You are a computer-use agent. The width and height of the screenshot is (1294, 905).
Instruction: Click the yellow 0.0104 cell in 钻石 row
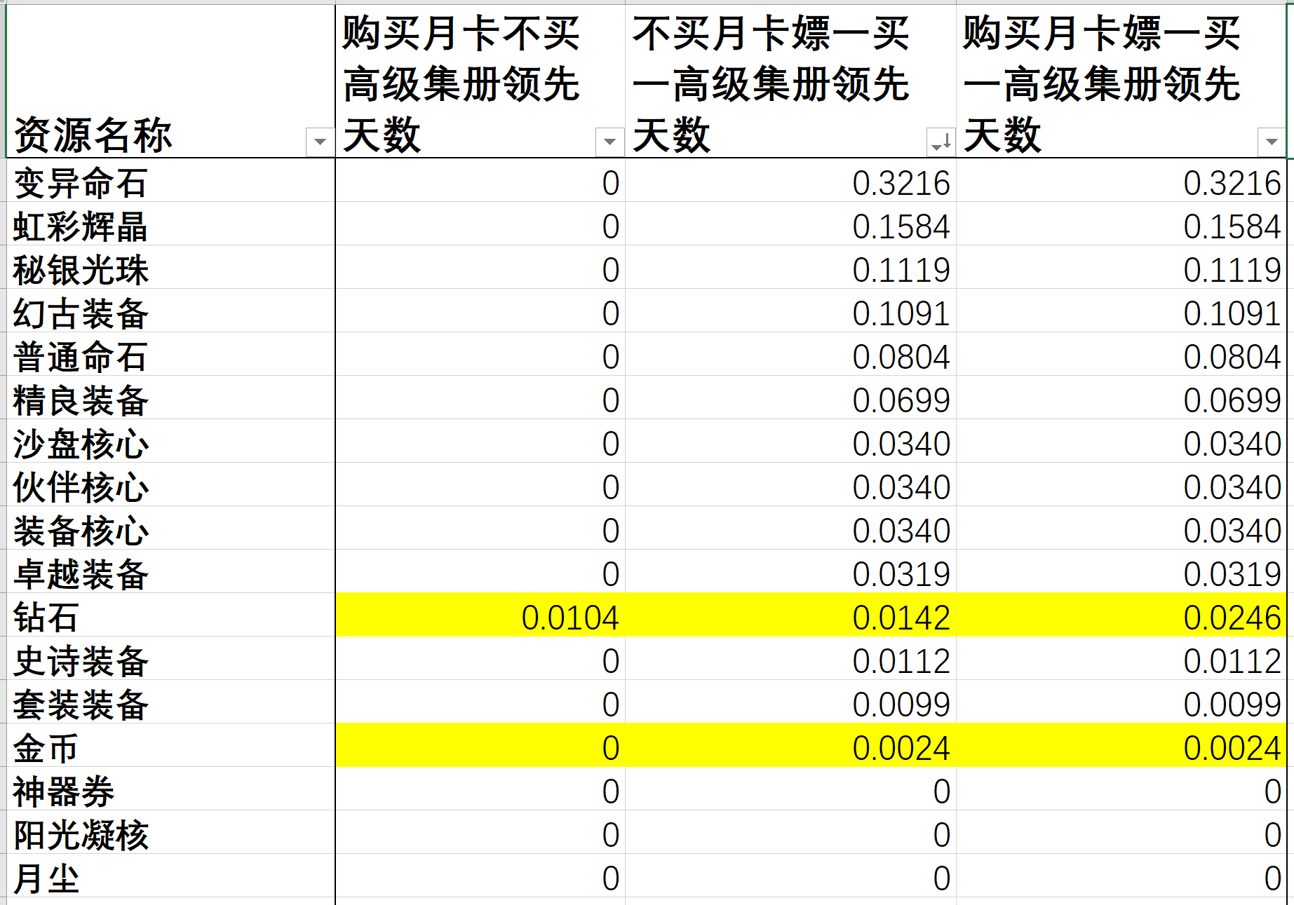(x=480, y=615)
